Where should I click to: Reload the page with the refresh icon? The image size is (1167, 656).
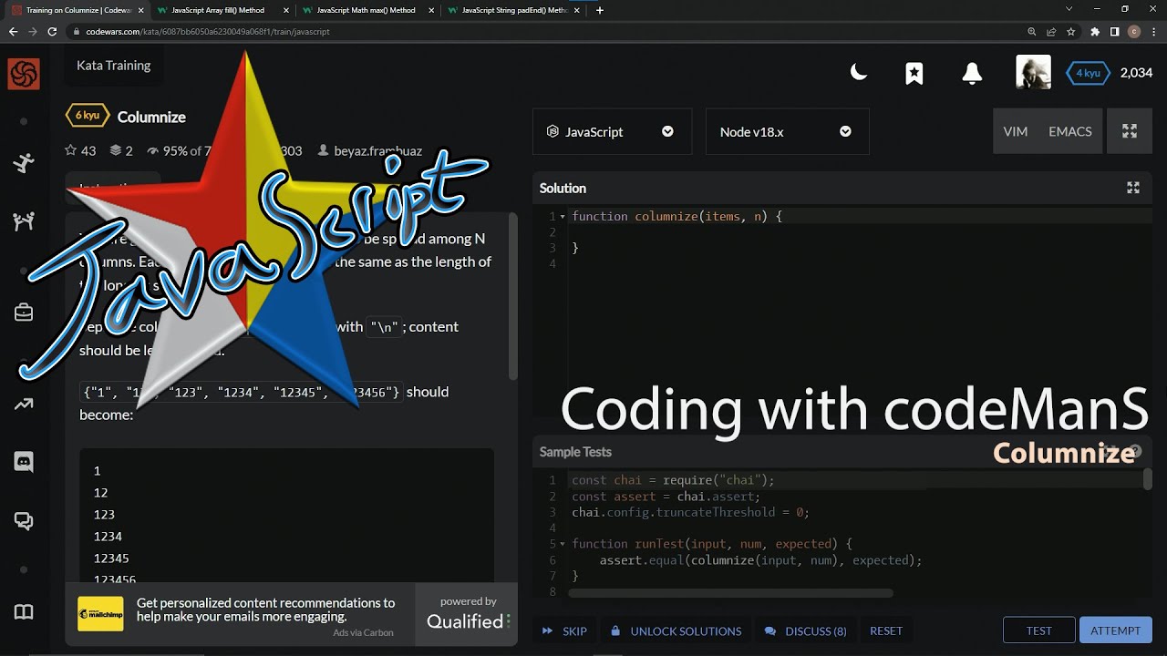pos(52,31)
